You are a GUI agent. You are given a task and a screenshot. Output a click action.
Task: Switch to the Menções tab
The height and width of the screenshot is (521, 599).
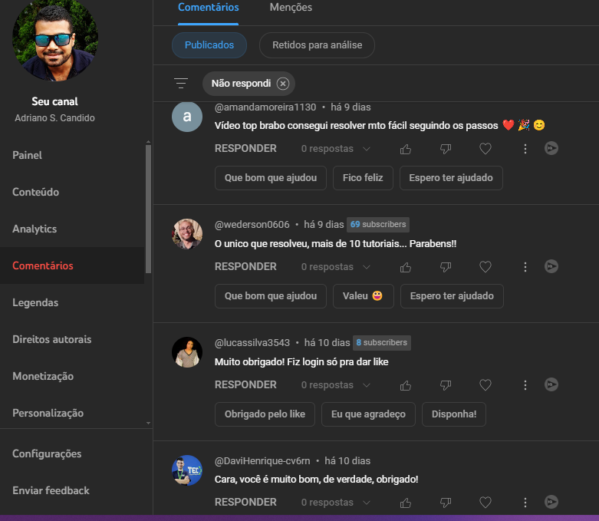click(x=291, y=8)
